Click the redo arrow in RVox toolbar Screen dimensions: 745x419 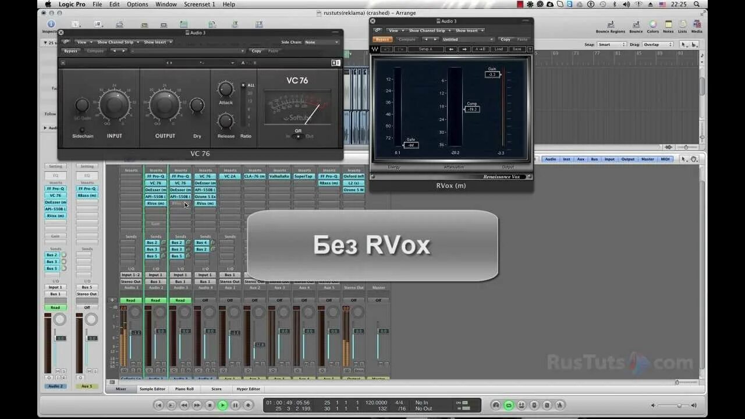point(400,49)
